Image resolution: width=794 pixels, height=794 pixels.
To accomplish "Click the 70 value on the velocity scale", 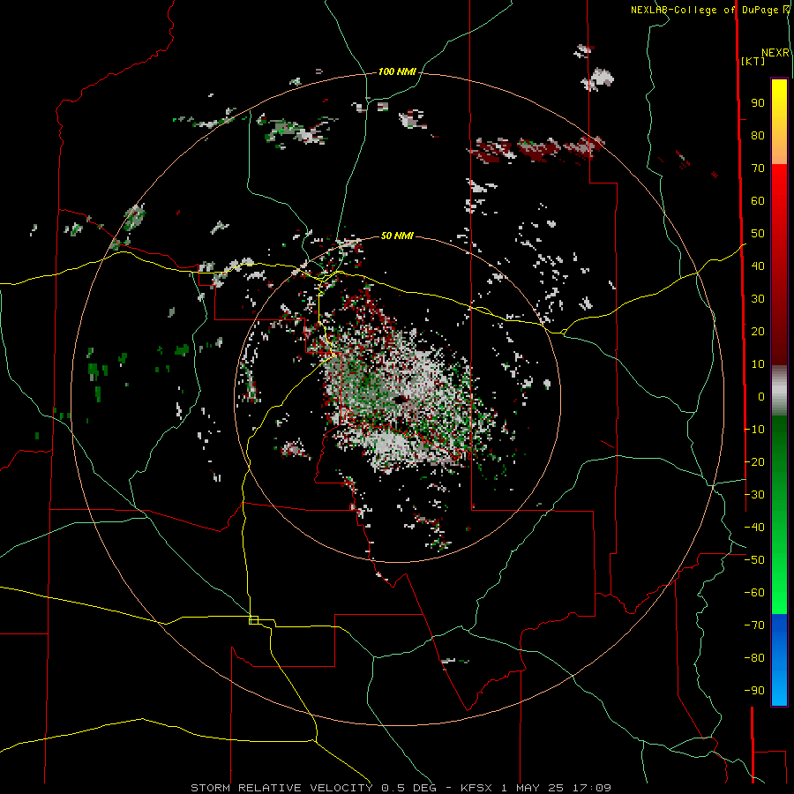I will (758, 169).
